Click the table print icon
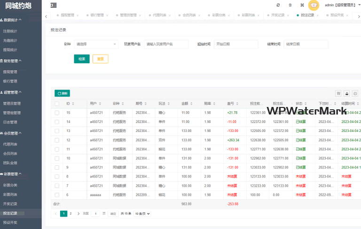The image size is (361, 229). pos(347,93)
